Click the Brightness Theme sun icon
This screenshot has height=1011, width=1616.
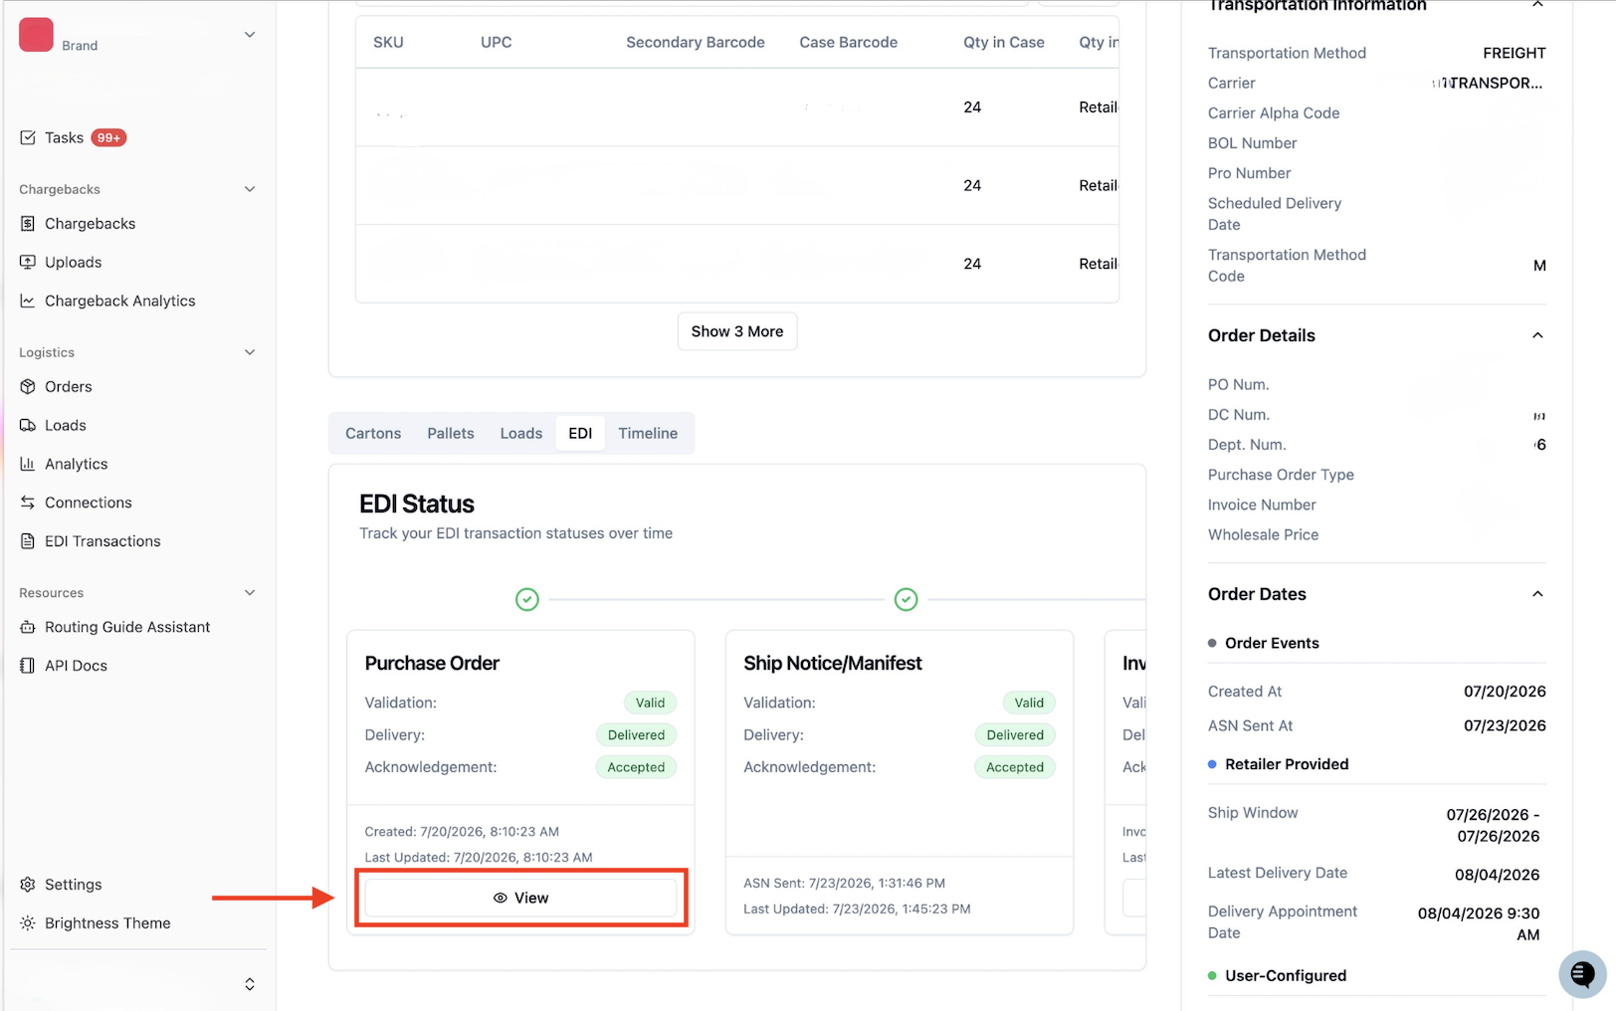tap(28, 923)
